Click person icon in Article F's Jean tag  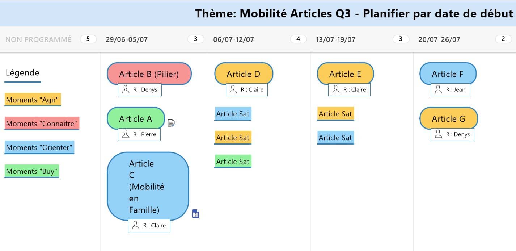[x=439, y=89]
